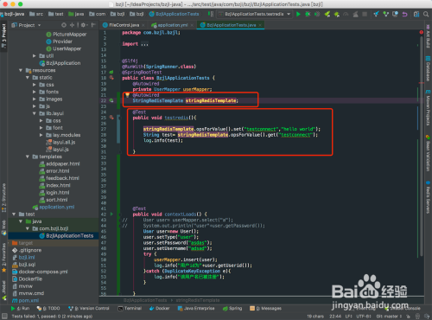432x320 pixels.
Task: Toggle the Bean Validation side panel
Action: 428,153
